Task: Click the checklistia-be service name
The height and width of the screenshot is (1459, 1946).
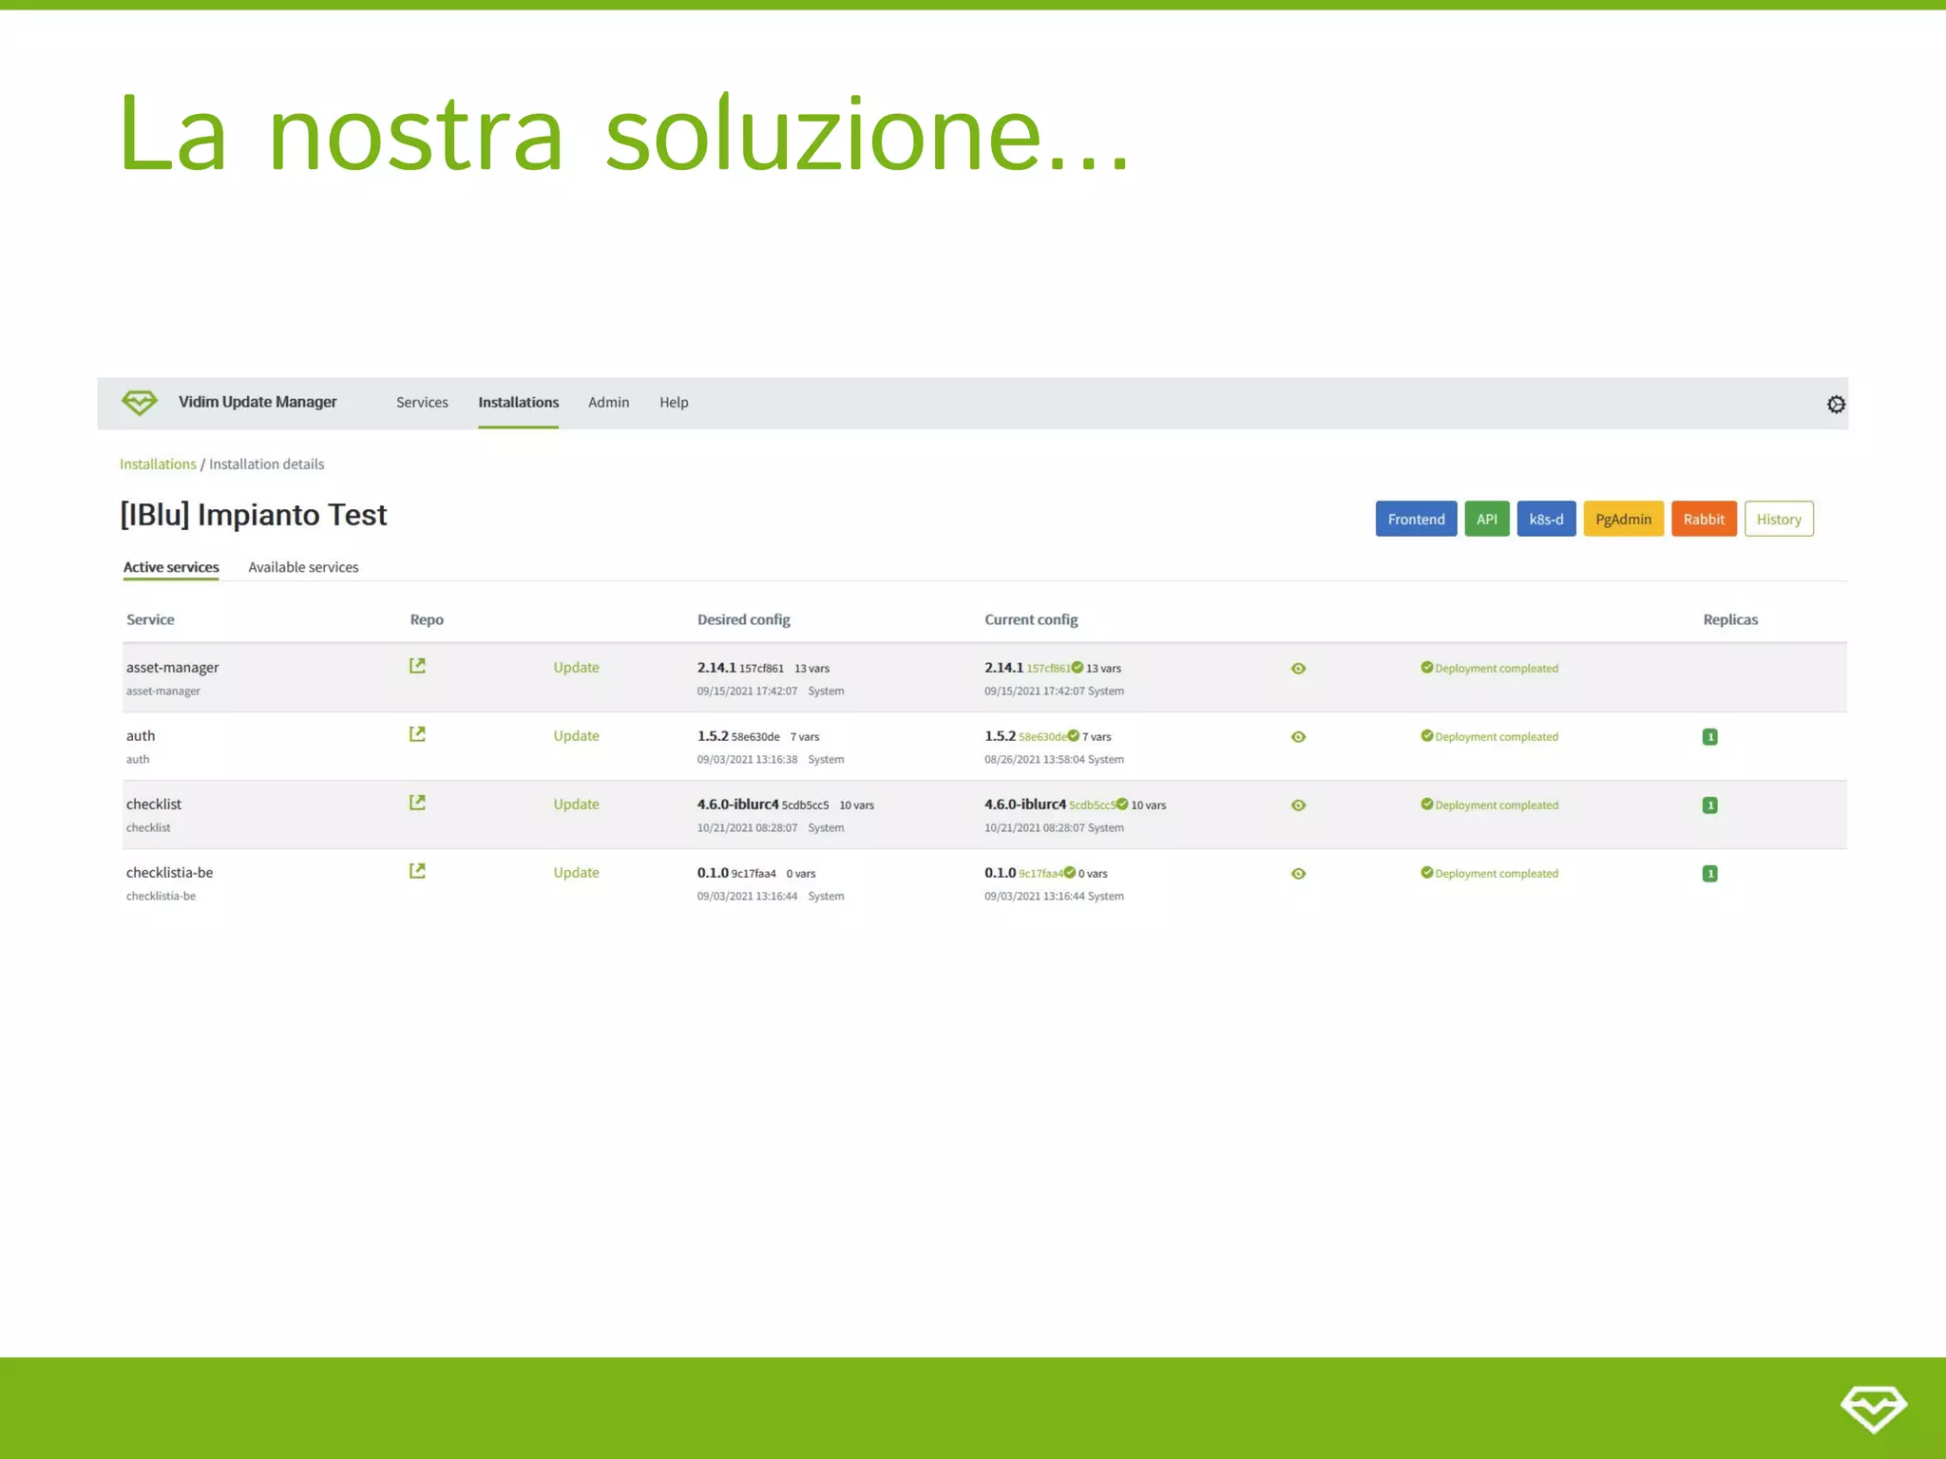Action: coord(169,873)
